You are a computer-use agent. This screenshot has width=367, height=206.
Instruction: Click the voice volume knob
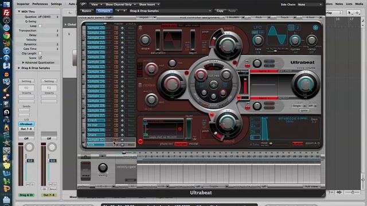click(305, 84)
